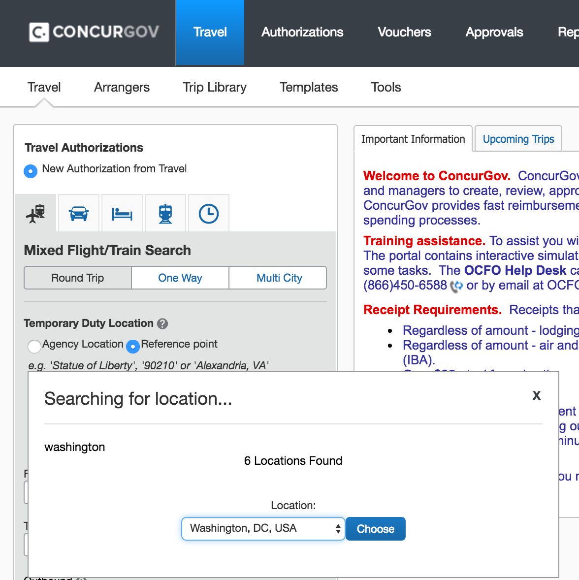The width and height of the screenshot is (579, 580).
Task: Select the Mixed Flight/Train search icon
Action: click(36, 214)
